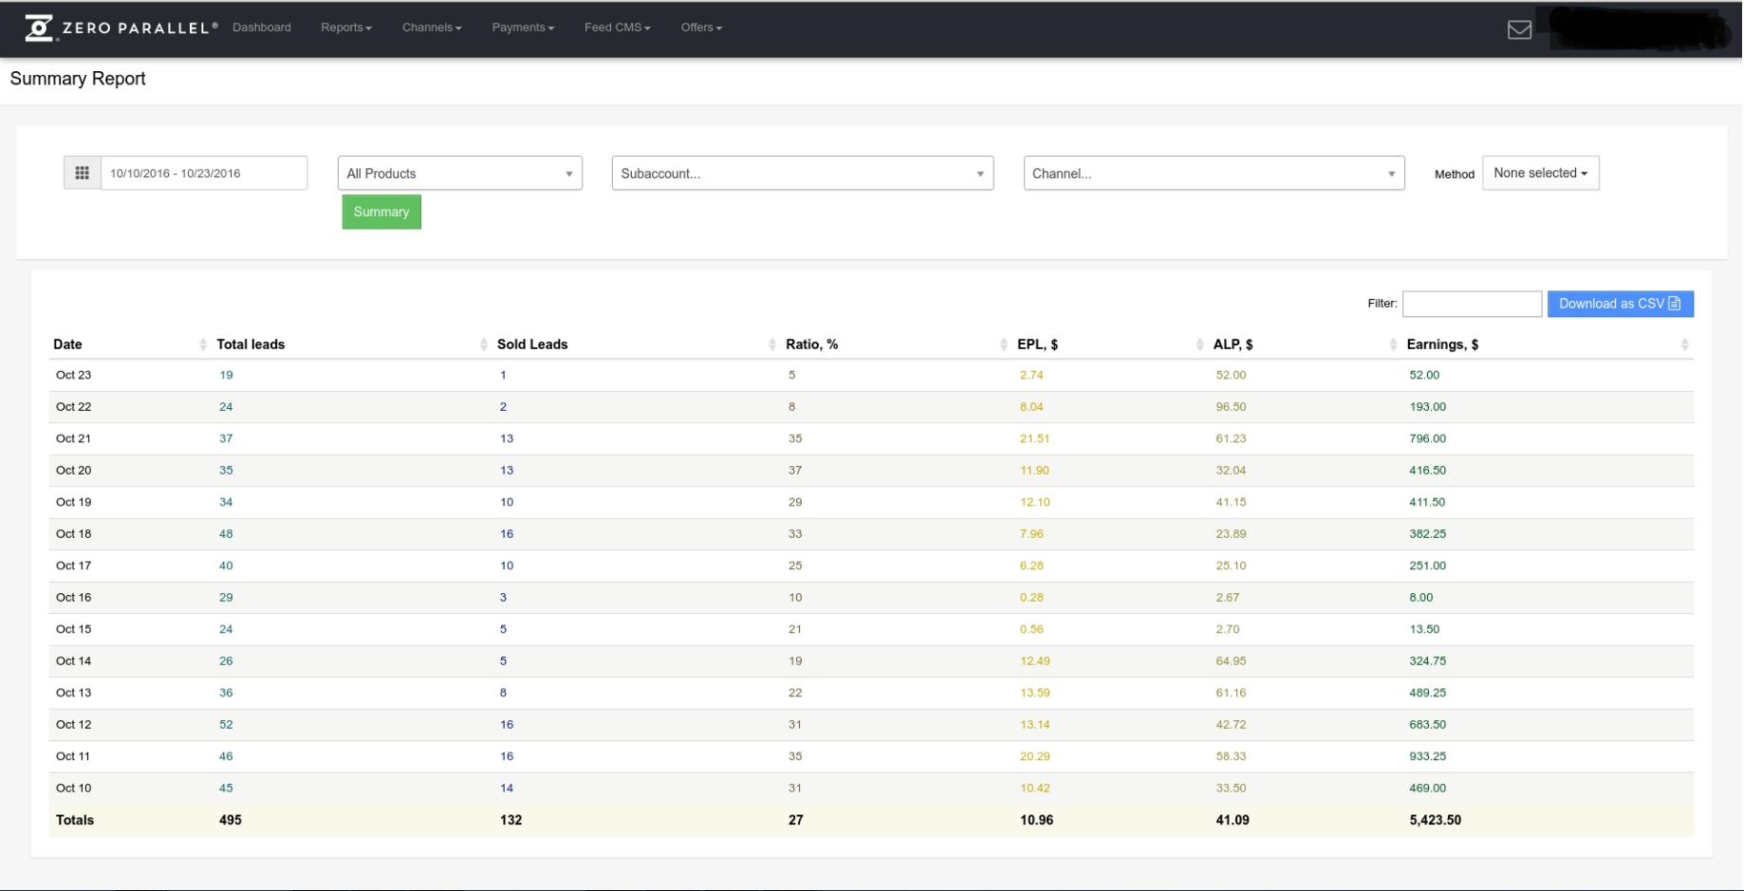Image resolution: width=1744 pixels, height=891 pixels.
Task: Expand the Channel dropdown
Action: tap(1214, 174)
